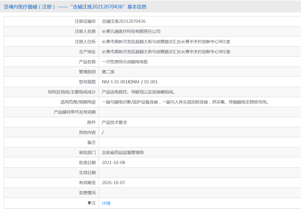
Task: Click the 适用范围/预期用途 description text
Action: (x=185, y=102)
